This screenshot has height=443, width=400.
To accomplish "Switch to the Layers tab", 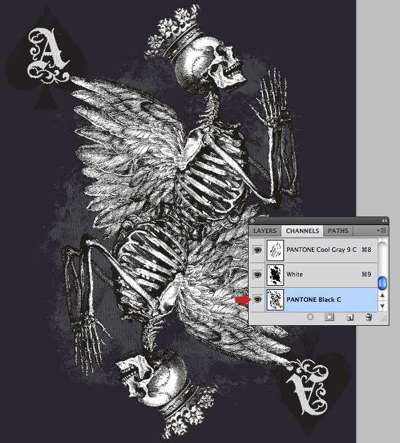I will pyautogui.click(x=265, y=230).
